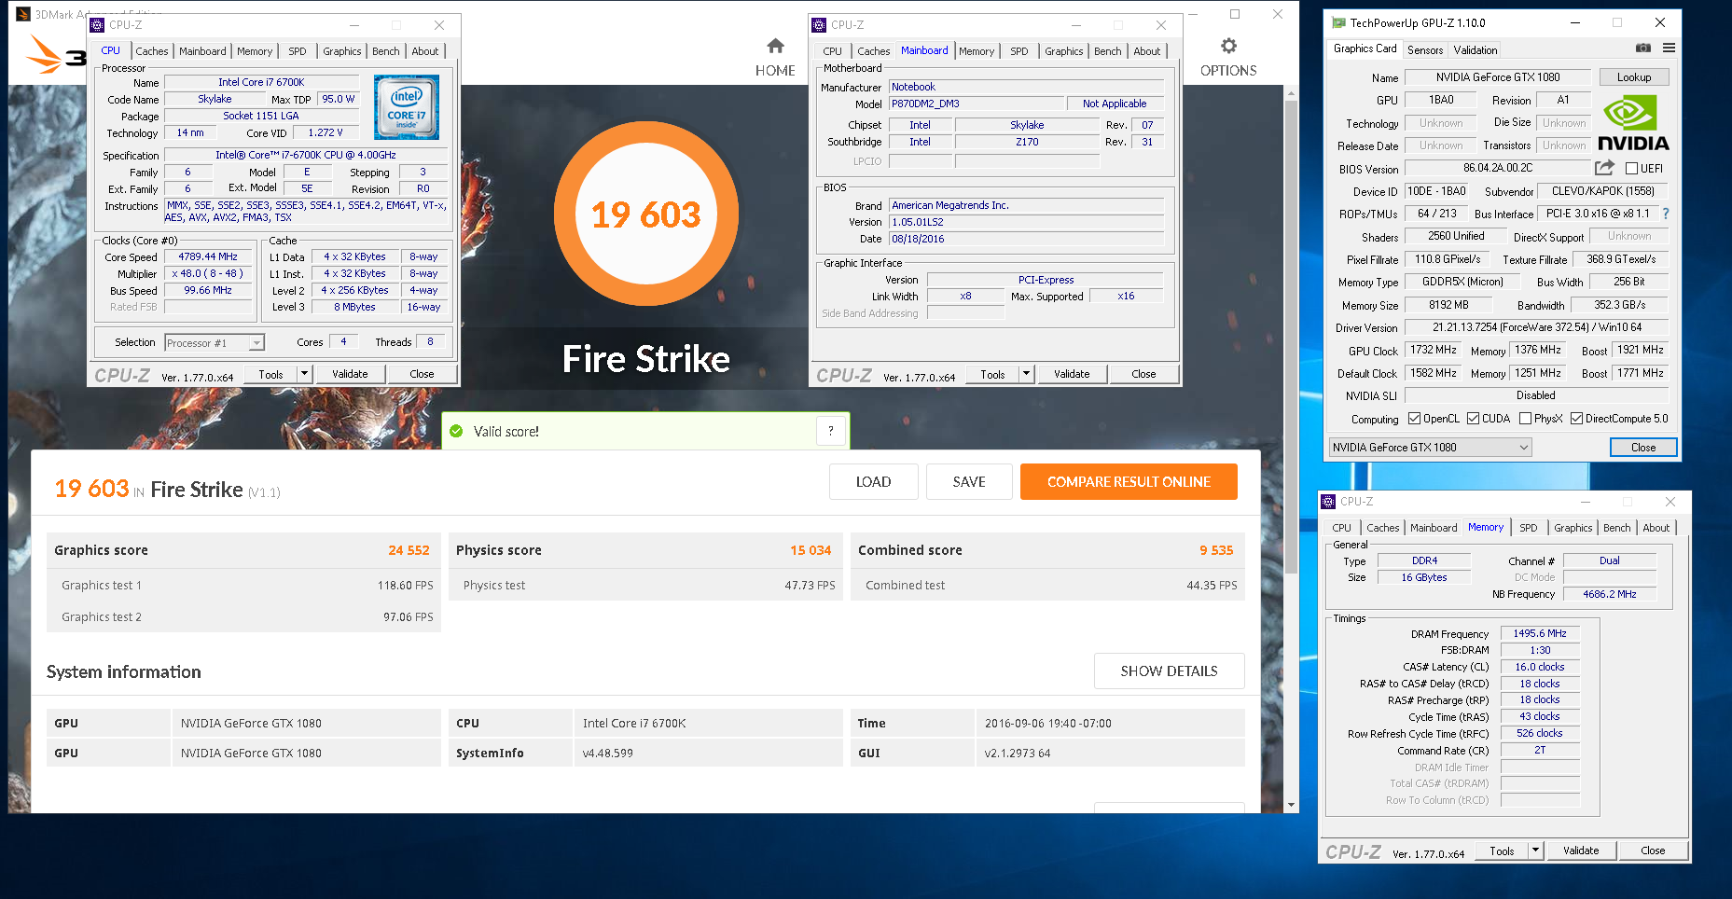Image resolution: width=1732 pixels, height=899 pixels.
Task: Open SPD tab in CPU-Z Mainboard window
Action: (x=1019, y=51)
